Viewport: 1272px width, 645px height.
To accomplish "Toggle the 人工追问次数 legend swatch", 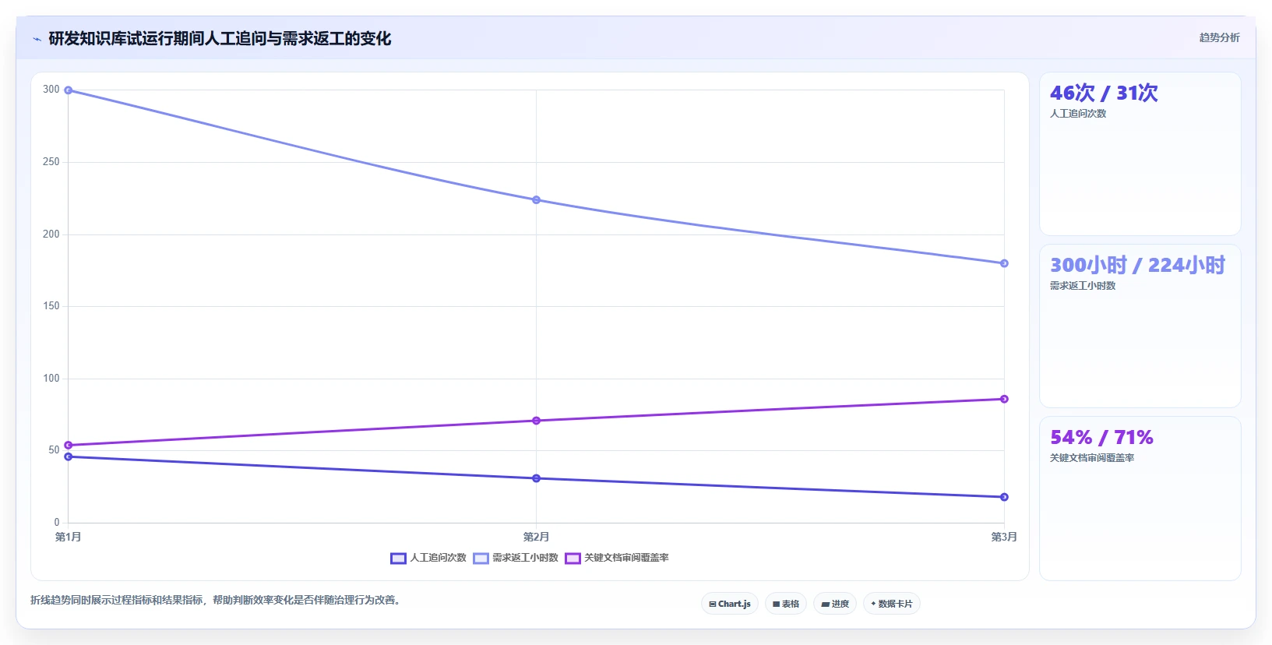I will (398, 559).
